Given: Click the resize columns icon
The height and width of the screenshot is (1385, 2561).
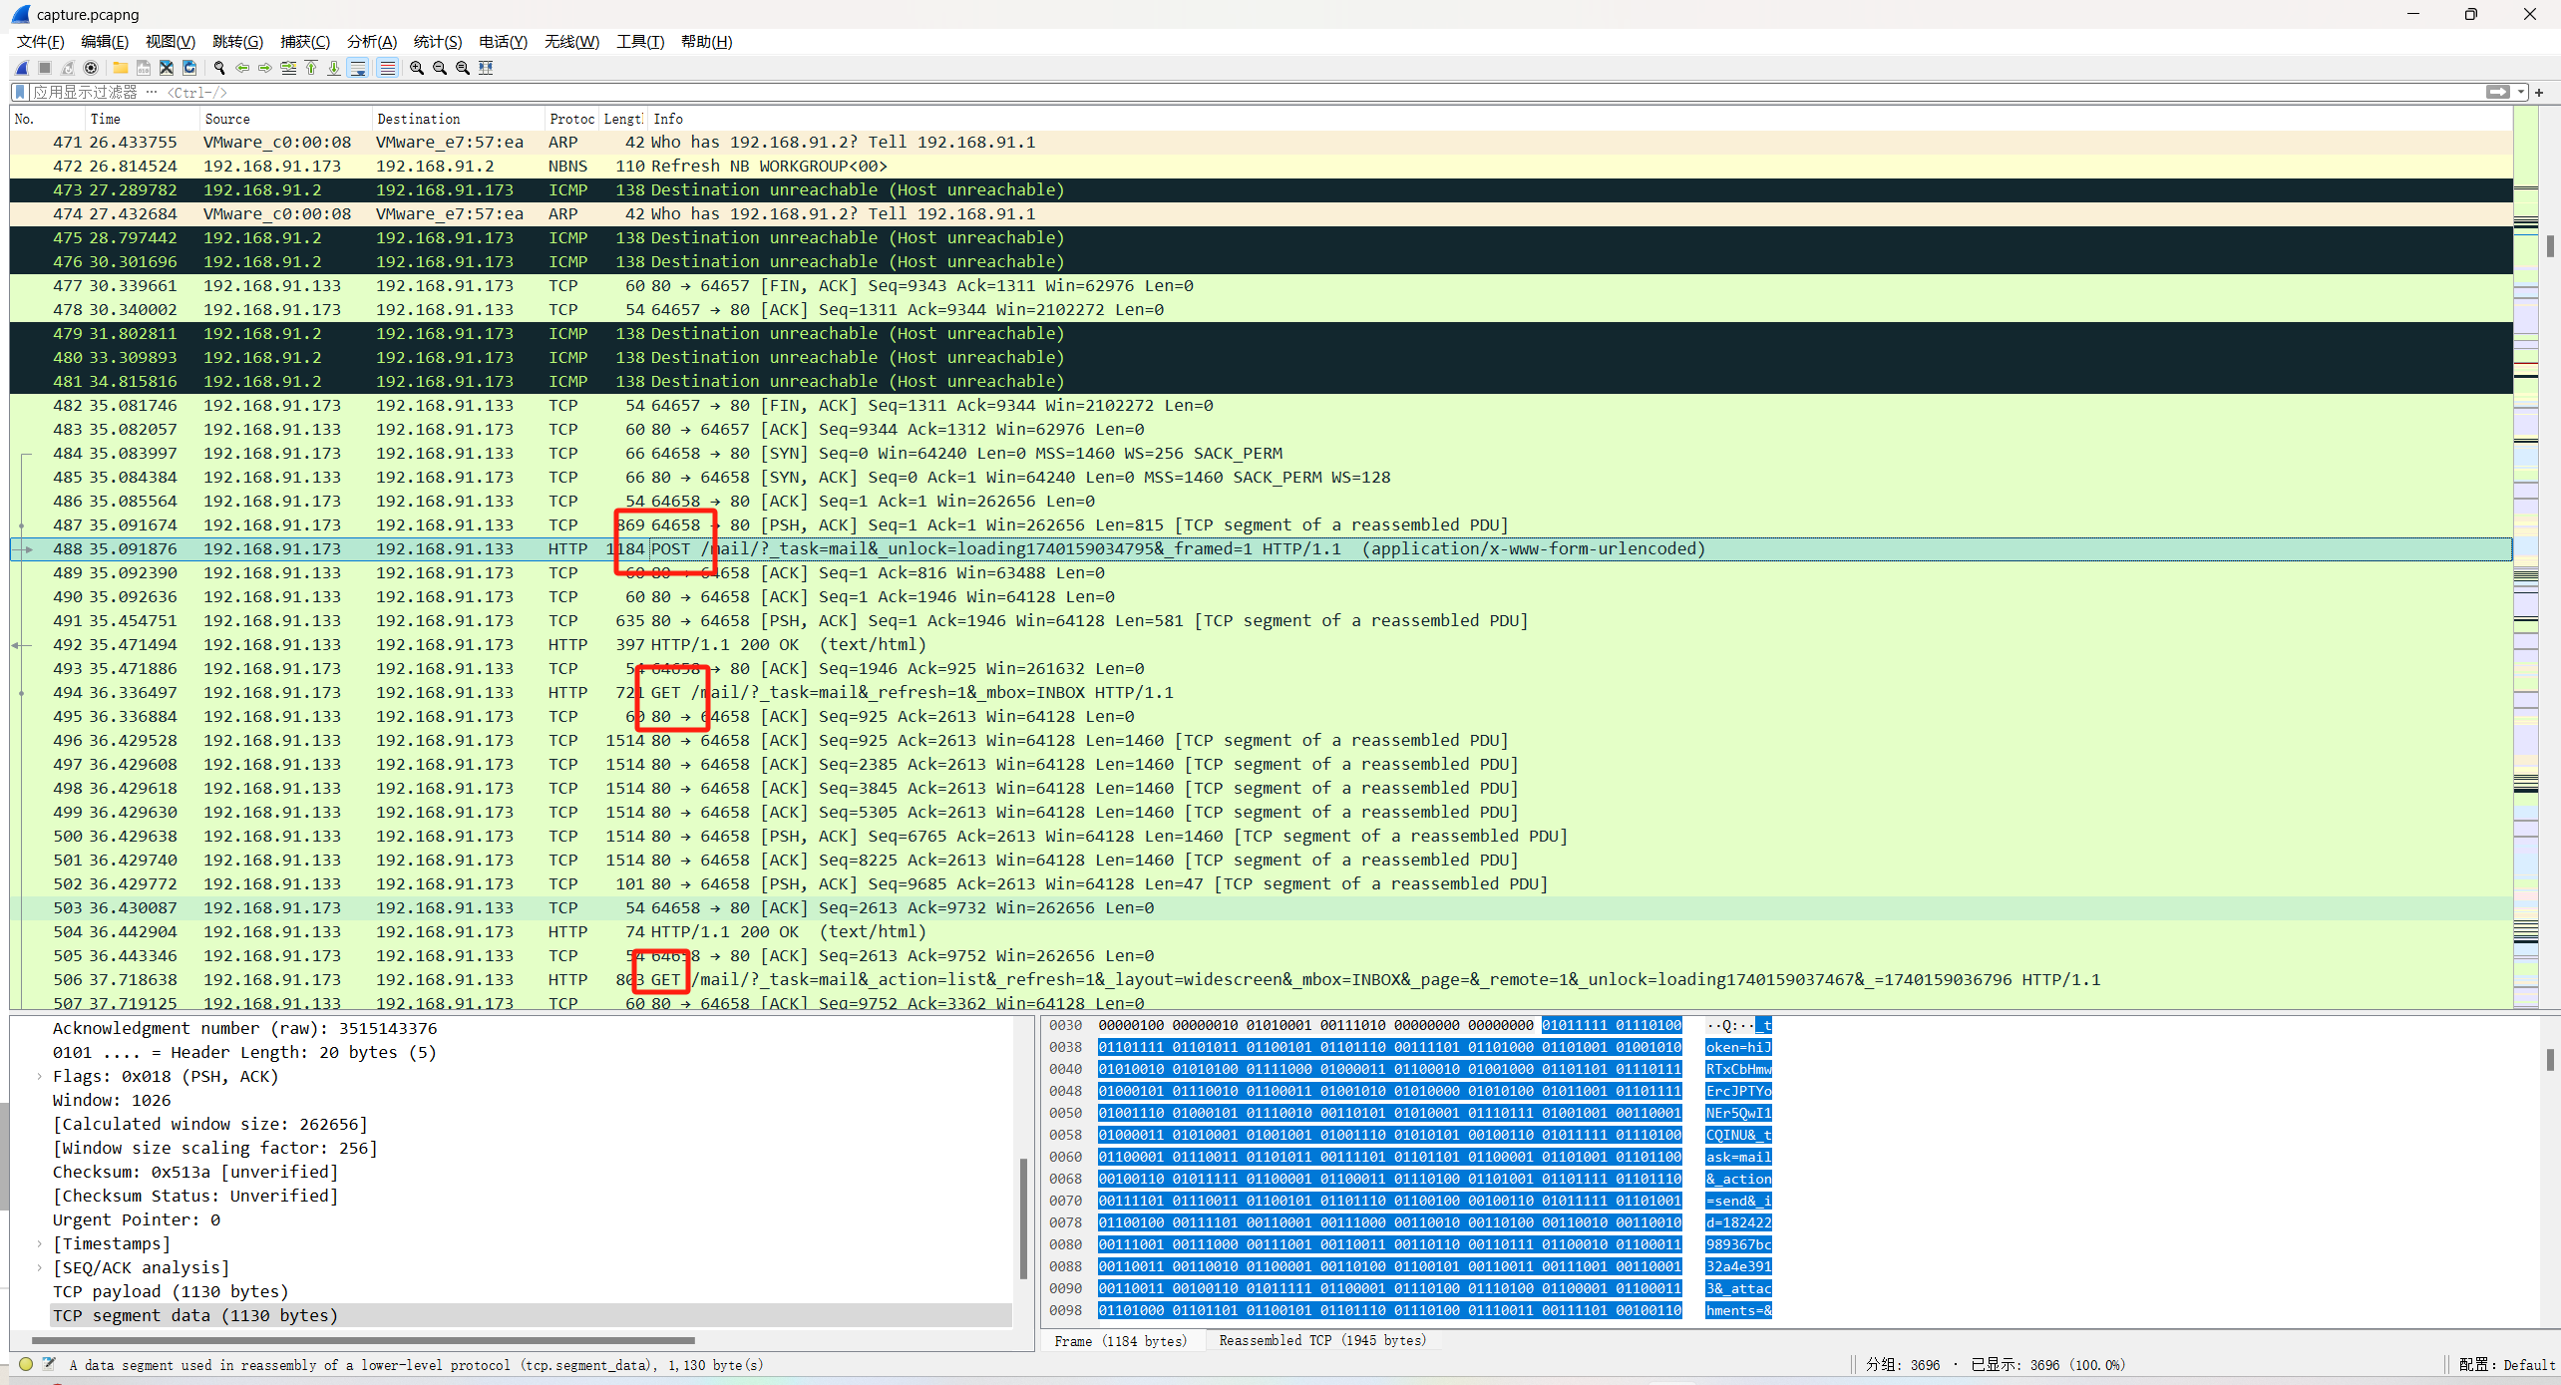Looking at the screenshot, I should coord(486,68).
